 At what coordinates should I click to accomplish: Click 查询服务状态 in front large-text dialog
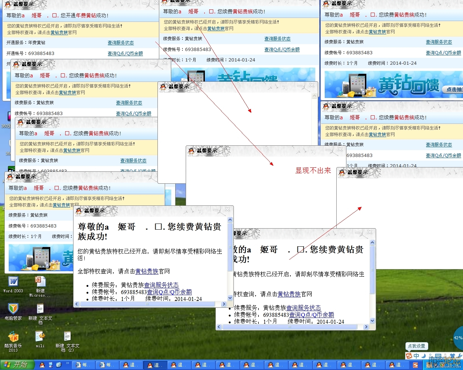pyautogui.click(x=161, y=285)
